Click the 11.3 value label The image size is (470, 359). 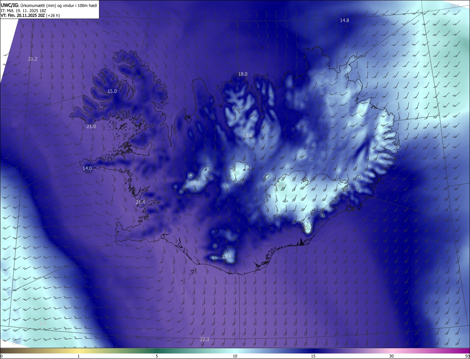(x=195, y=183)
